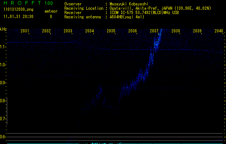
Task: Click time marker 2034
Action: 89,31
